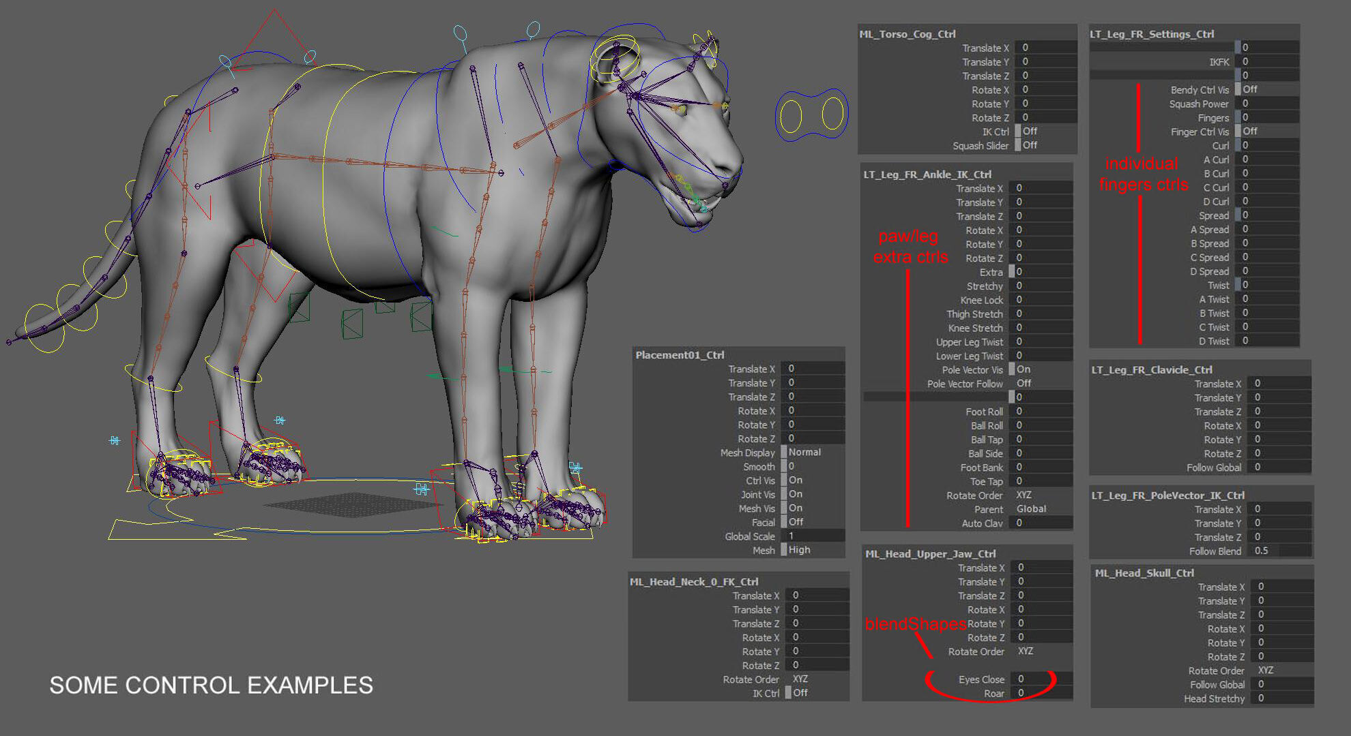
Task: Select Follow Global field in Clavicle panel
Action: coord(1279,467)
